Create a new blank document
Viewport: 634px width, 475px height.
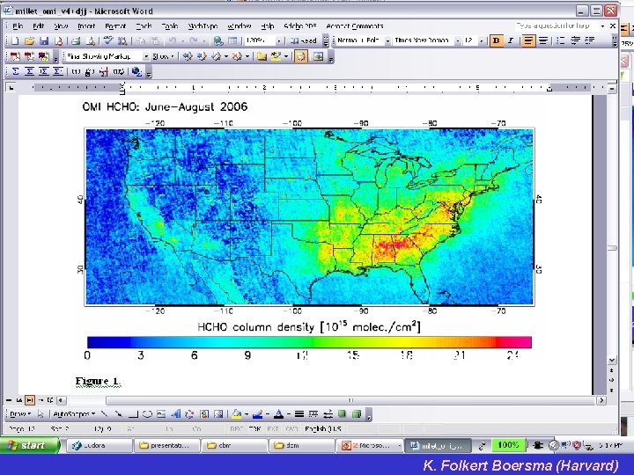pyautogui.click(x=15, y=40)
